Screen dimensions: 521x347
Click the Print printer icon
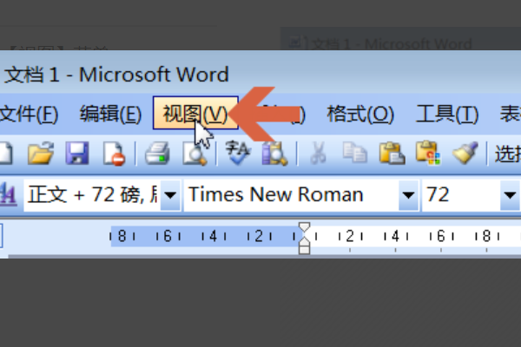[x=157, y=154]
